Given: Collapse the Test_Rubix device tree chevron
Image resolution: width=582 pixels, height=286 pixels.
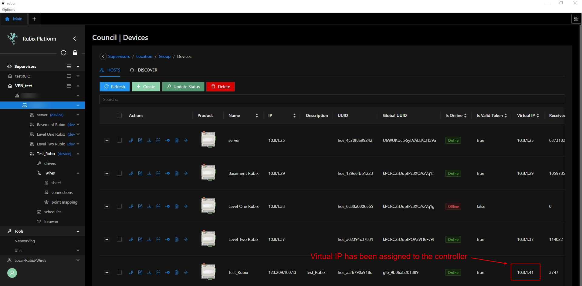Looking at the screenshot, I should point(78,154).
